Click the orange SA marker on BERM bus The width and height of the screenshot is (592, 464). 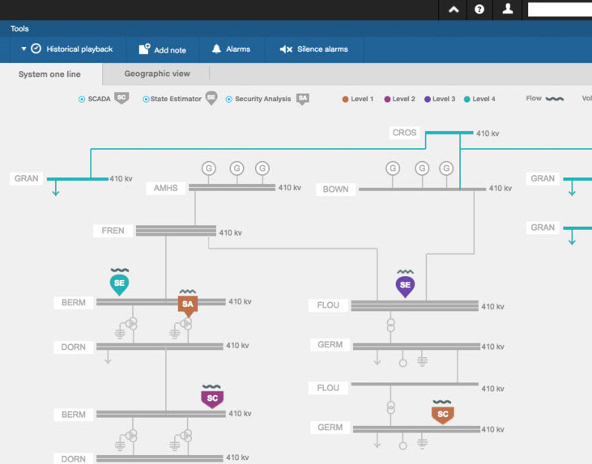pos(188,305)
